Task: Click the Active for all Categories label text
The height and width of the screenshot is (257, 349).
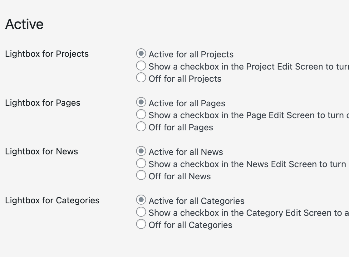Action: [x=196, y=201]
